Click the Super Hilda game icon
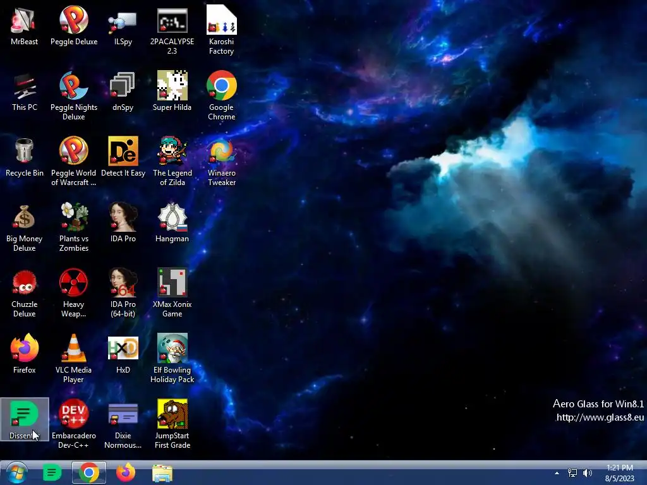This screenshot has height=485, width=647. tap(172, 92)
